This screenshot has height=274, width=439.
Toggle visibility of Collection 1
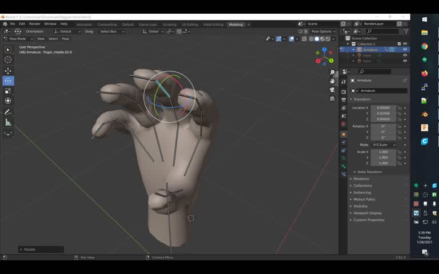[x=405, y=43]
